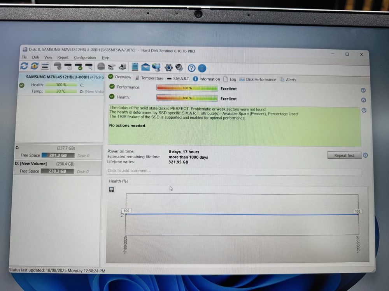
Task: Select the C: partition entry
Action: (58, 152)
